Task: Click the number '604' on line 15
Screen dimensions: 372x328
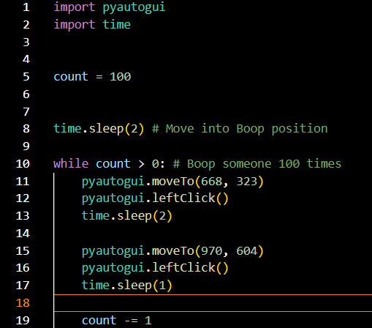Action: coord(247,251)
